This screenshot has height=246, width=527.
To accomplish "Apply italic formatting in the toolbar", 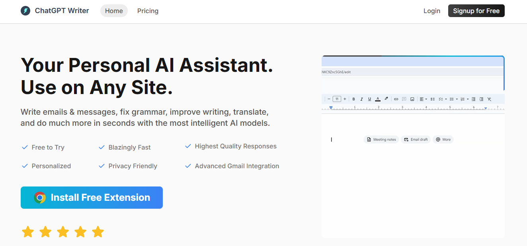I will click(x=362, y=99).
